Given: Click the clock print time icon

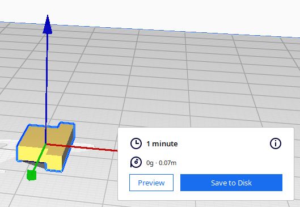Looking at the screenshot, I should click(x=136, y=143).
